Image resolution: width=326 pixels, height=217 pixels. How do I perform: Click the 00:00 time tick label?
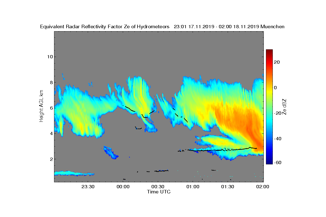(x=123, y=187)
